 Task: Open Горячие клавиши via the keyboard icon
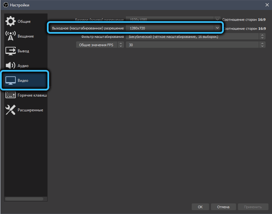pos(11,95)
